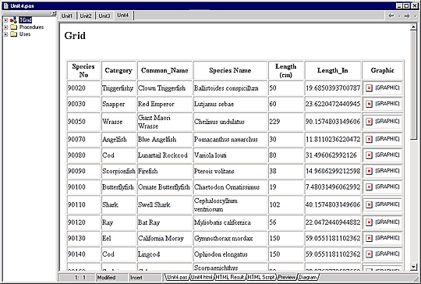Click the broken graphic icon for Clown Triggerfish

(370, 88)
